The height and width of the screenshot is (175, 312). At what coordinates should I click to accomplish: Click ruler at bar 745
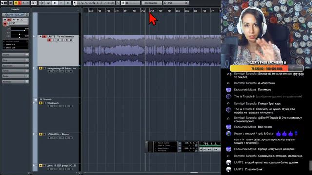point(99,11)
